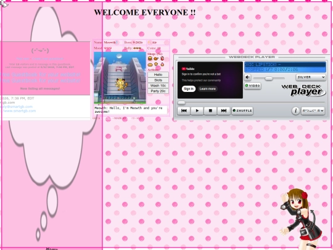The image size is (333, 250).
Task: Buy the muffin item from shop
Action: tap(156, 64)
